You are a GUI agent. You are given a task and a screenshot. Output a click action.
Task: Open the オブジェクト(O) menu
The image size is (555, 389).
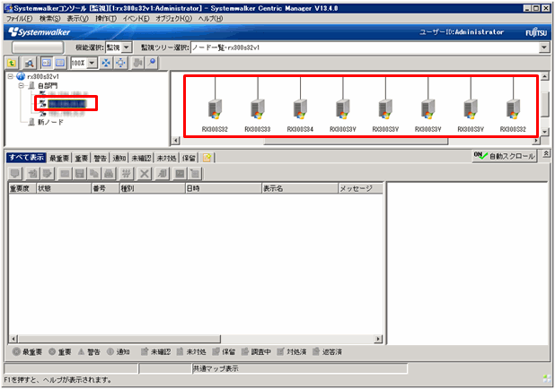[174, 19]
